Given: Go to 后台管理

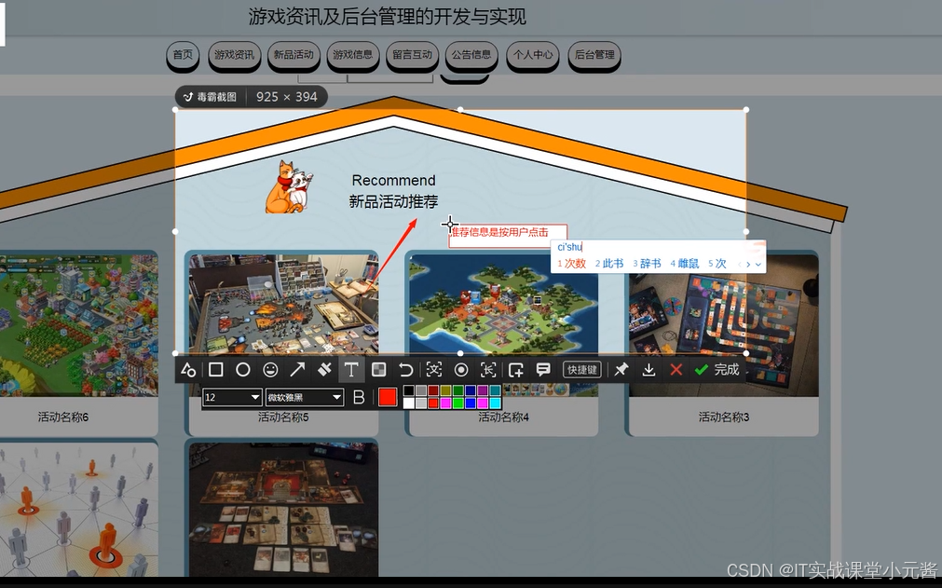Looking at the screenshot, I should coord(594,55).
